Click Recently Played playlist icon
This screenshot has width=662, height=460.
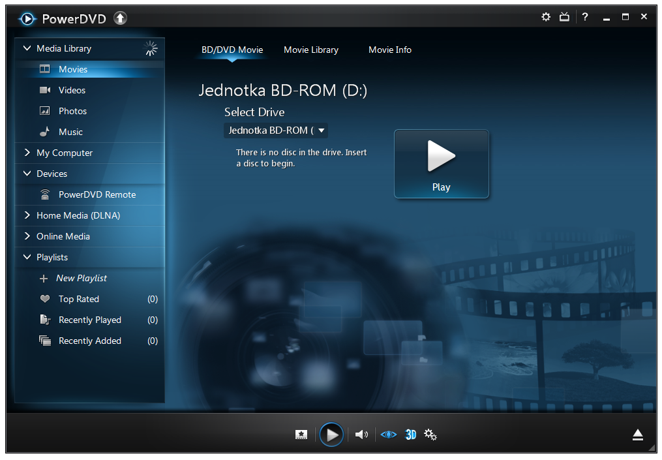click(x=45, y=320)
